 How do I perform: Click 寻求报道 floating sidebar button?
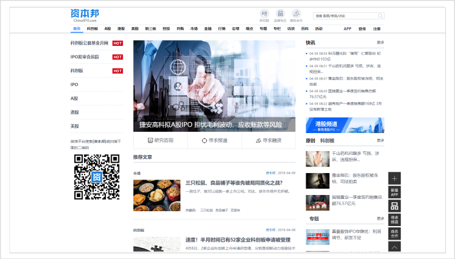[x=394, y=220]
